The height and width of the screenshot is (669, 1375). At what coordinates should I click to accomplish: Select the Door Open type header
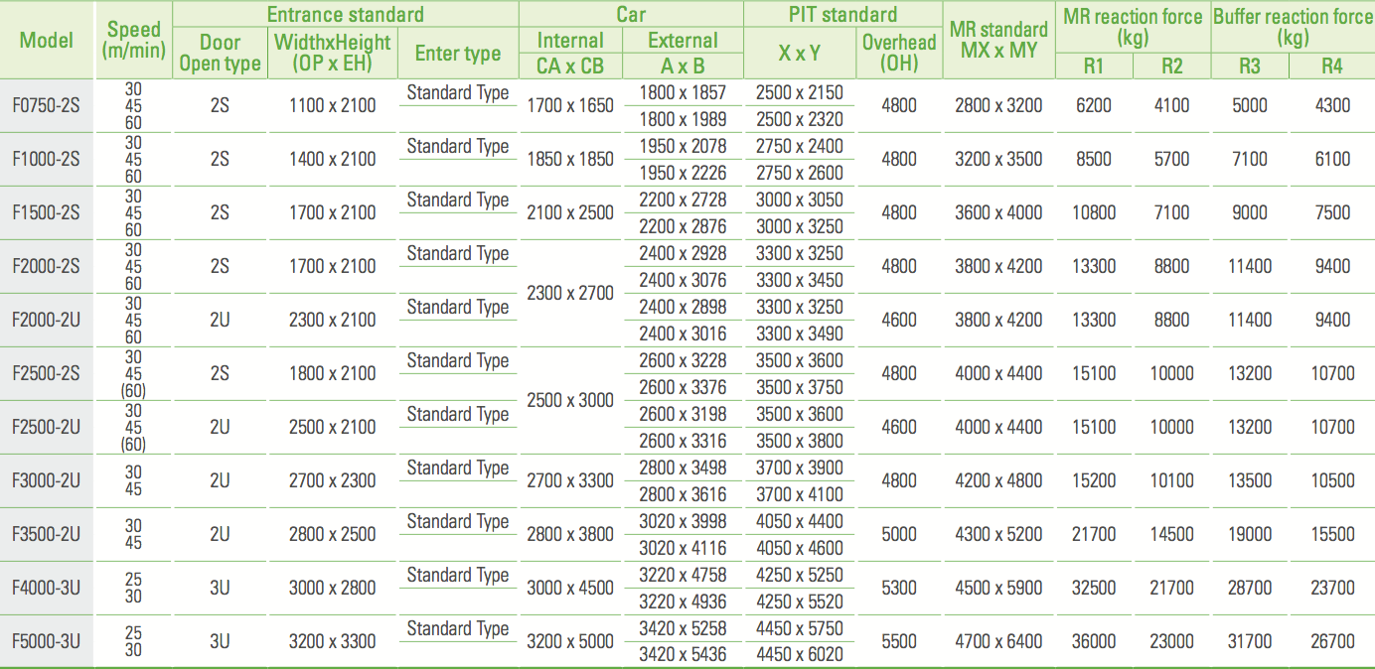click(220, 54)
